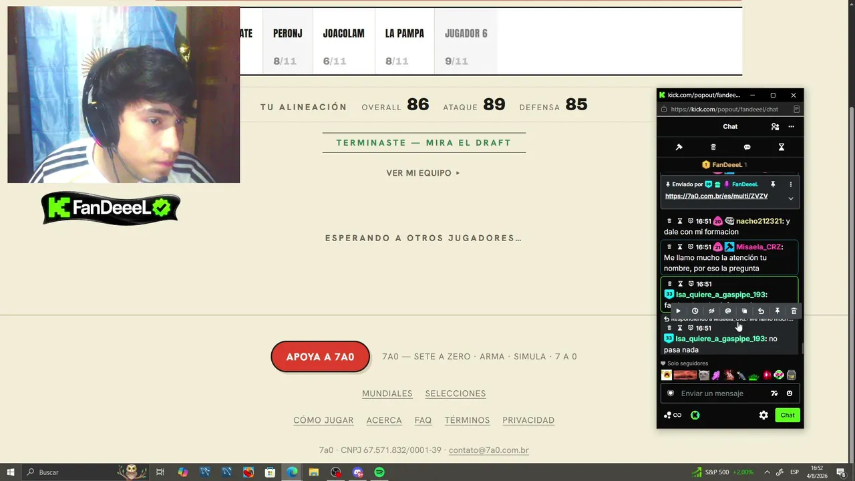
Task: Click 'TERMINASTE — MIRA EL DRAFT' button
Action: point(423,143)
